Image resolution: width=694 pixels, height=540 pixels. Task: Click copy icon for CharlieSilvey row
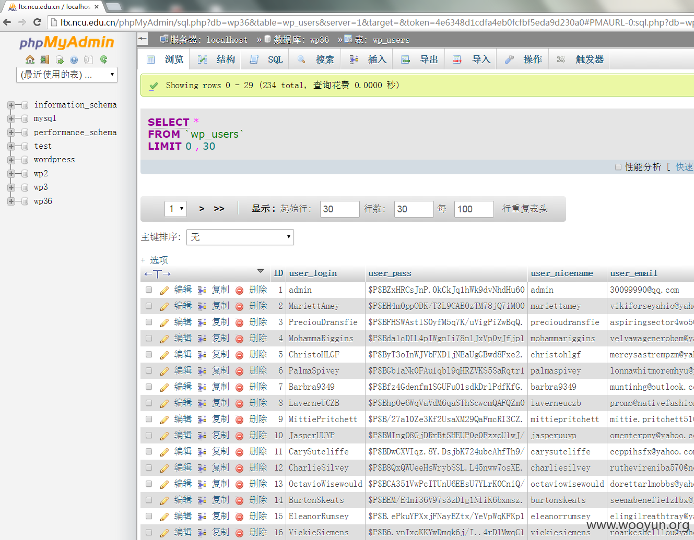(x=202, y=468)
